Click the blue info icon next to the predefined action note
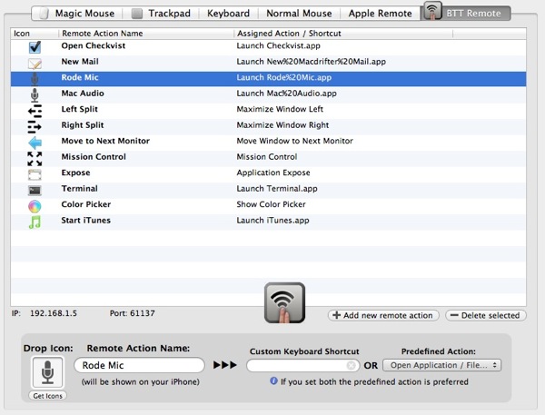The height and width of the screenshot is (415, 545). [x=273, y=380]
